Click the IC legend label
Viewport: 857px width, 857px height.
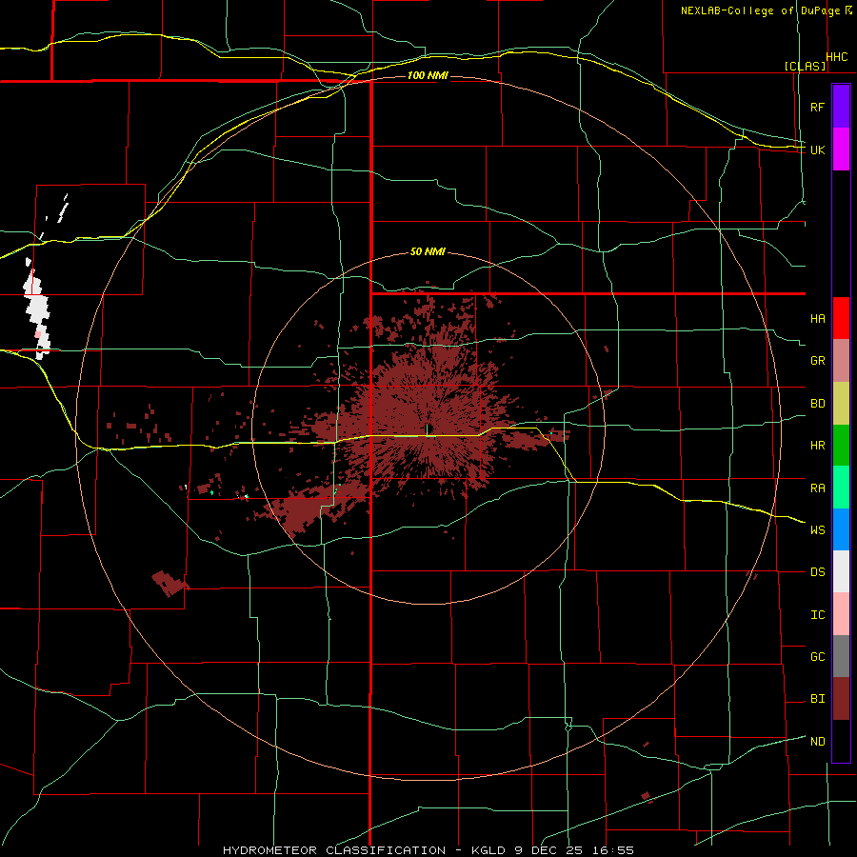(817, 615)
